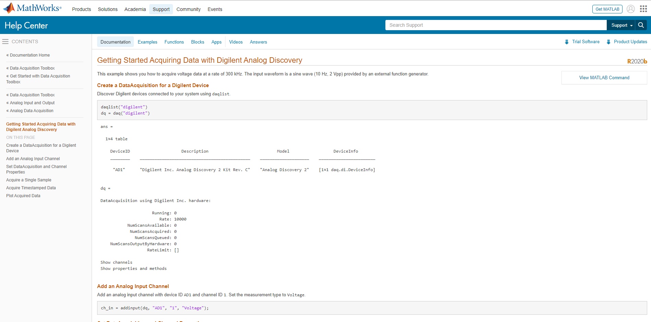This screenshot has height=322, width=651.
Task: Select the Support menu item
Action: pos(161,9)
